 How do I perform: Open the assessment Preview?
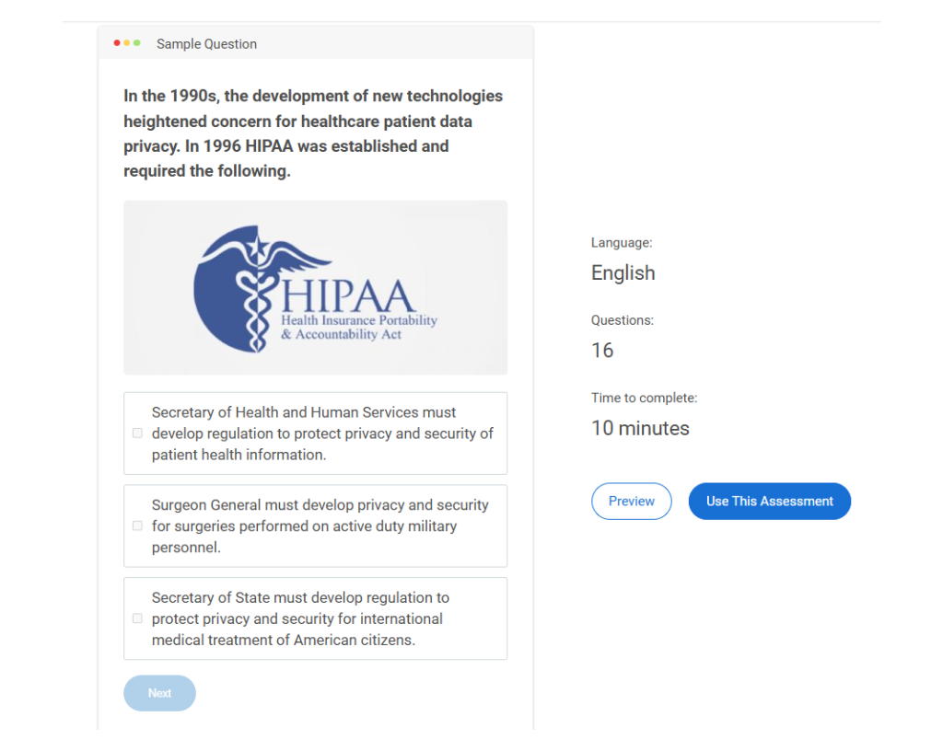click(x=631, y=502)
